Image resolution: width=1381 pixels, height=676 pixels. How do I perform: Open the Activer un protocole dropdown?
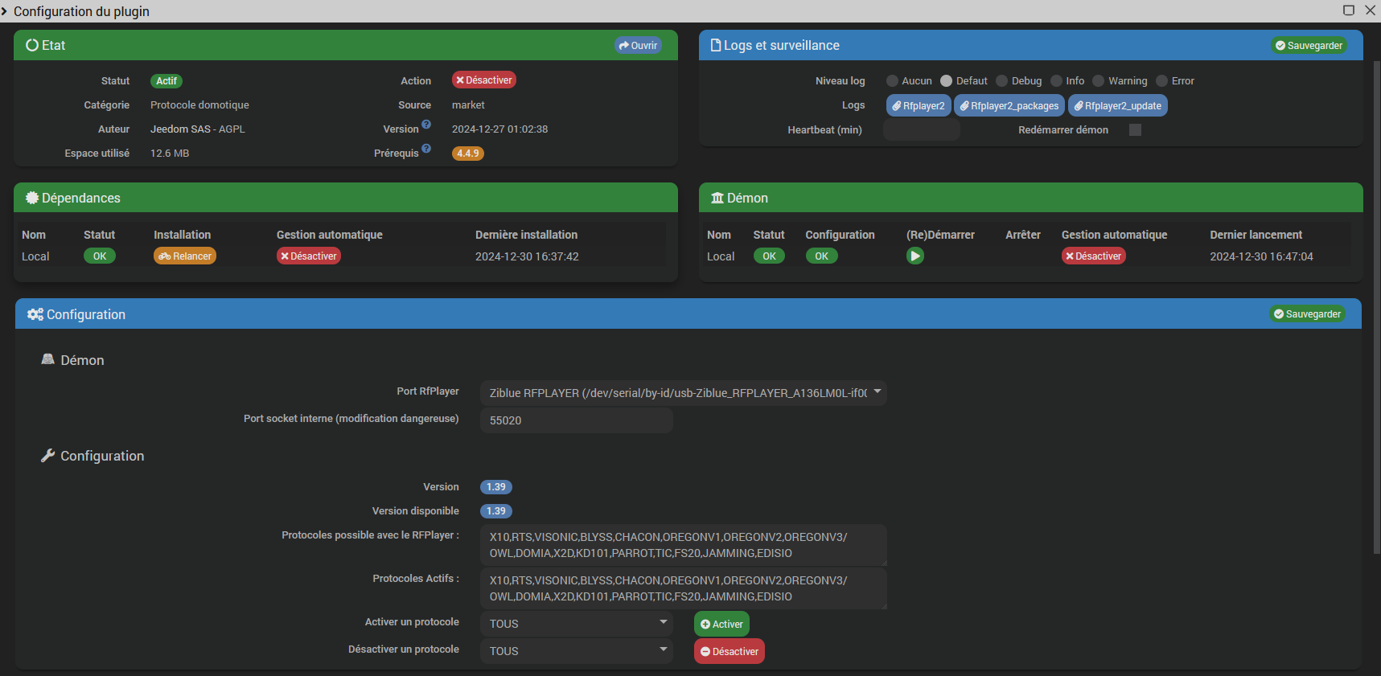577,624
